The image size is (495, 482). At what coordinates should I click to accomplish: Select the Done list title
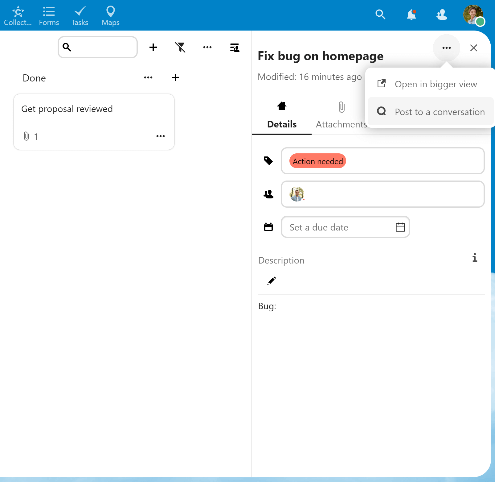pyautogui.click(x=34, y=78)
